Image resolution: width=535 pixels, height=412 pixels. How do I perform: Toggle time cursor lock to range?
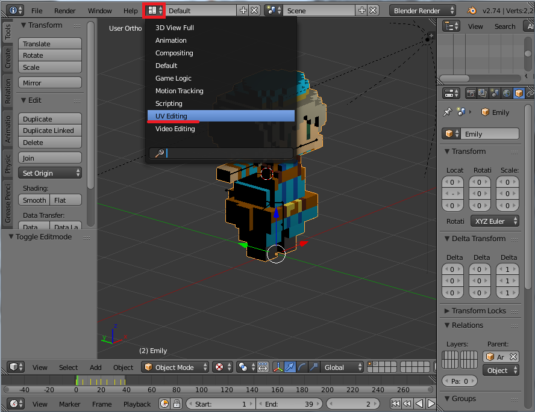[x=177, y=404]
